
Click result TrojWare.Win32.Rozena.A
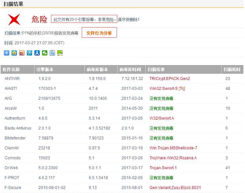point(173,158)
